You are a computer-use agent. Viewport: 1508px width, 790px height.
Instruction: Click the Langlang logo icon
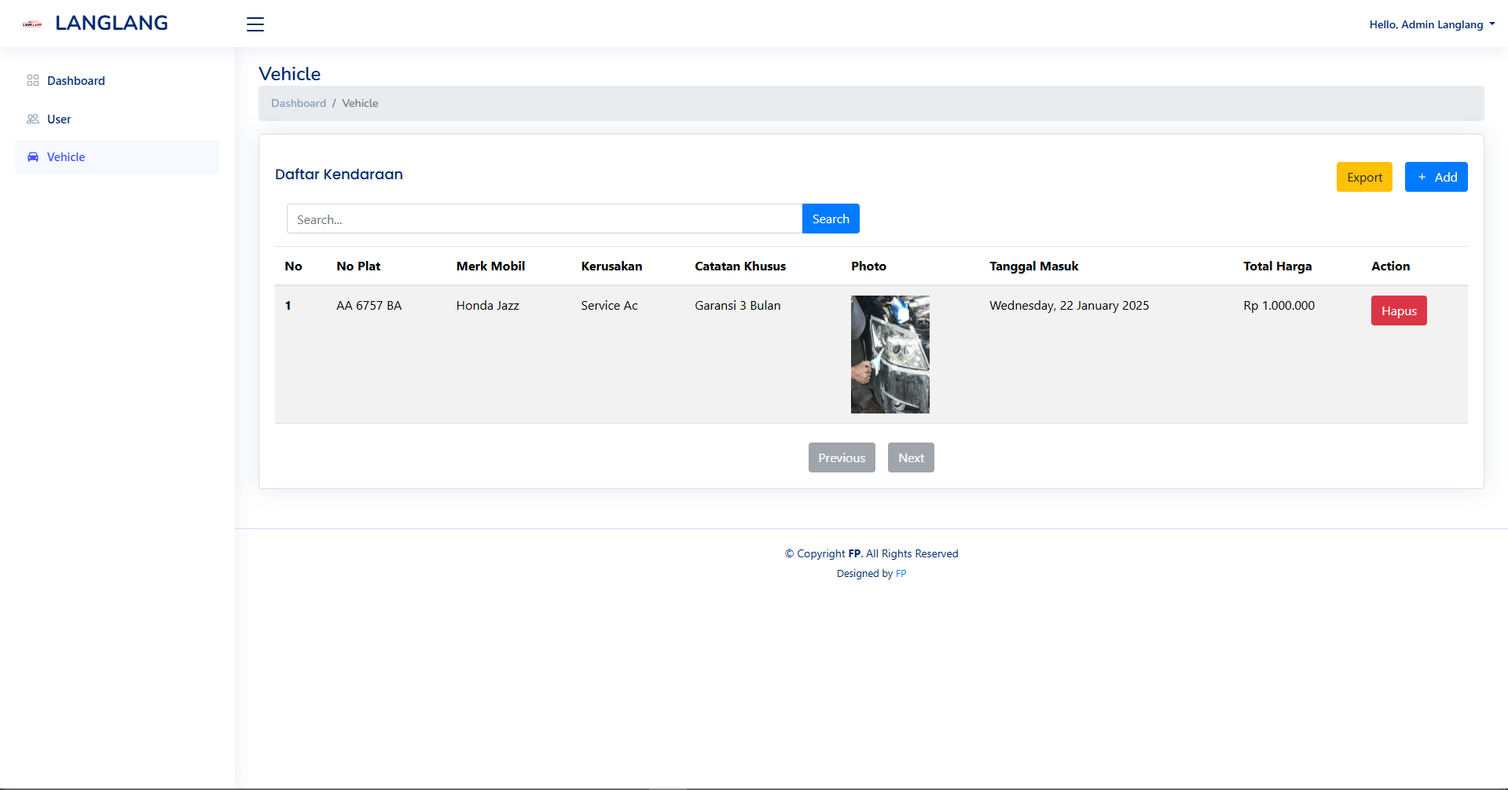pos(32,24)
